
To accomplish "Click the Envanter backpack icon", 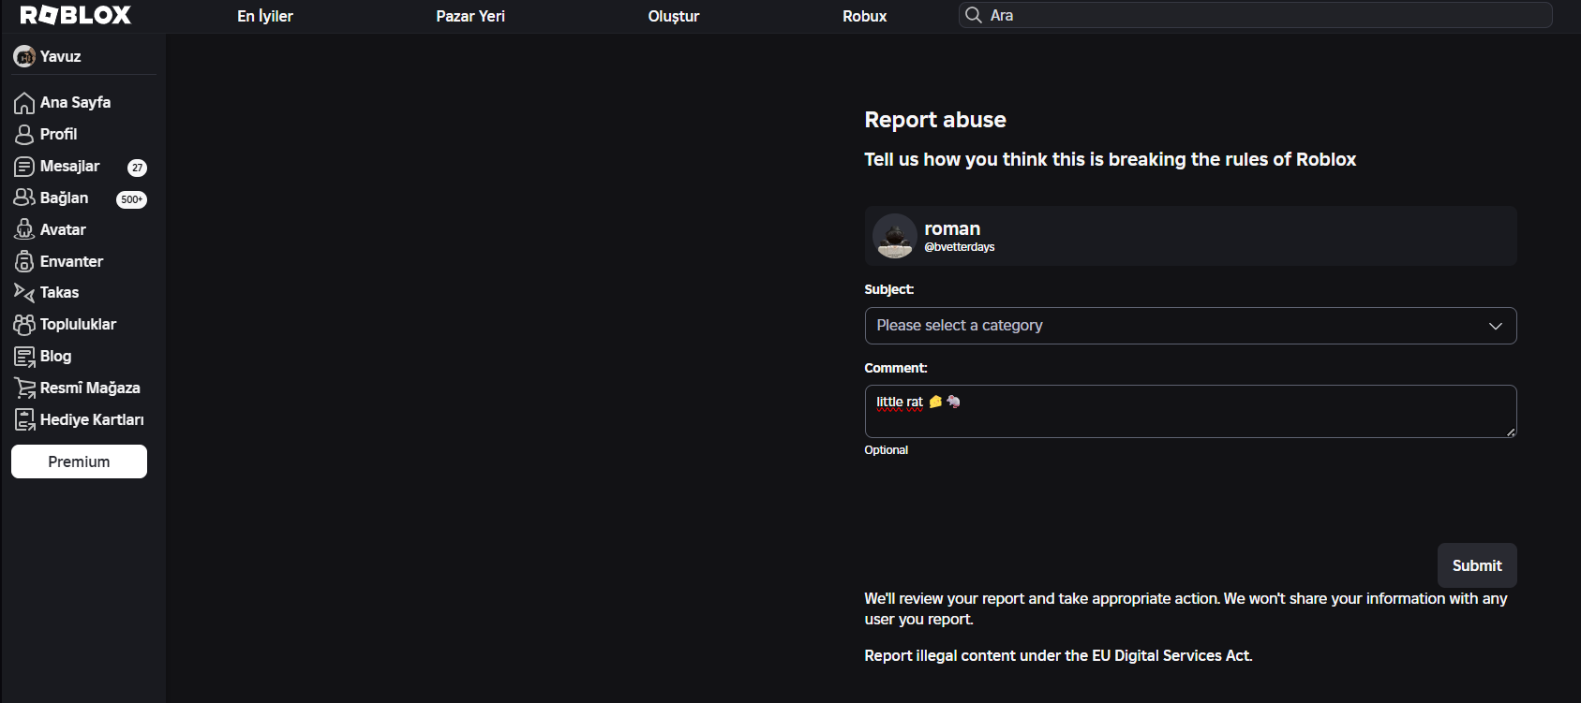I will (24, 261).
